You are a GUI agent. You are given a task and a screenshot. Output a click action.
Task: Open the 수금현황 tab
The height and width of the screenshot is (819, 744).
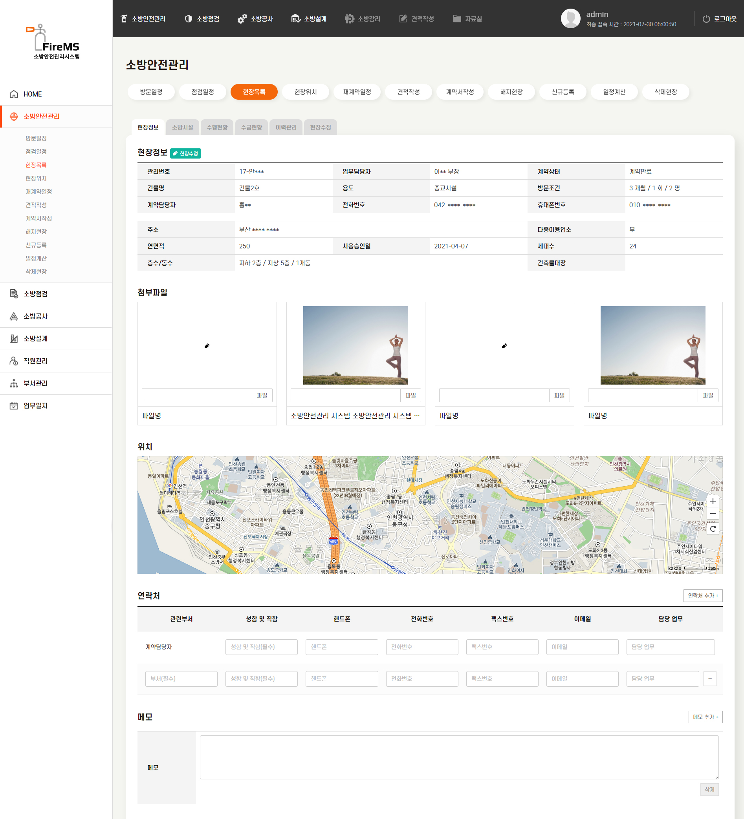(x=251, y=127)
